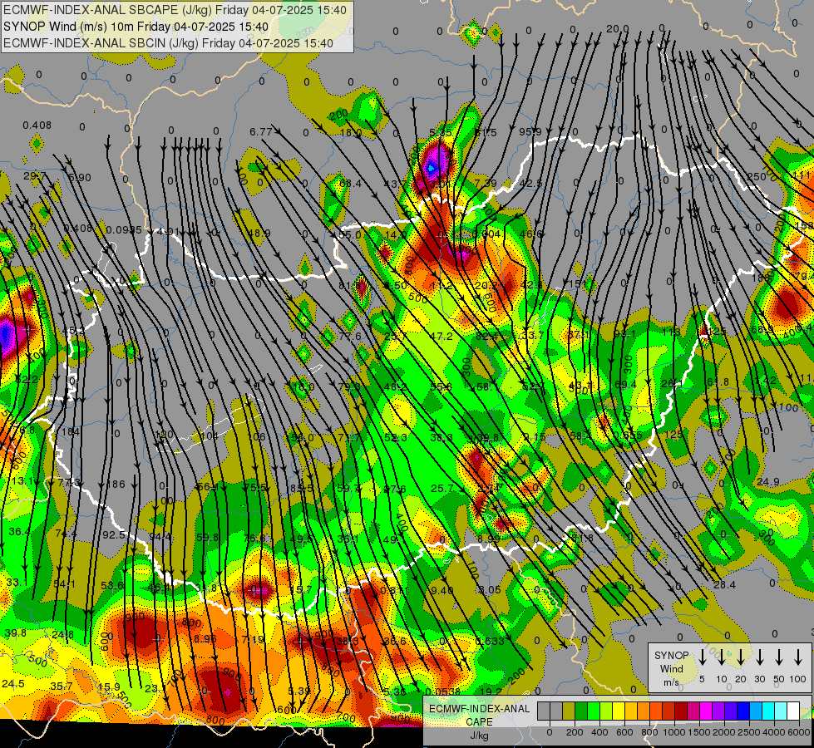This screenshot has width=814, height=748.
Task: Click the map value 39.8
Action: (x=16, y=632)
